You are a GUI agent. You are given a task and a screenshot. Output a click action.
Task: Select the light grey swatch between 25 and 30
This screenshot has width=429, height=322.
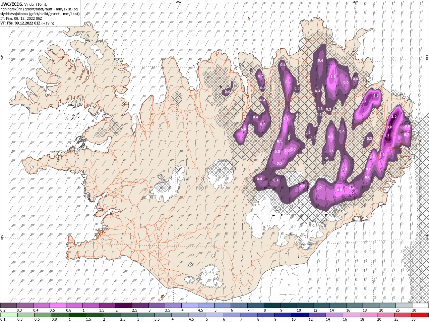click(x=404, y=306)
